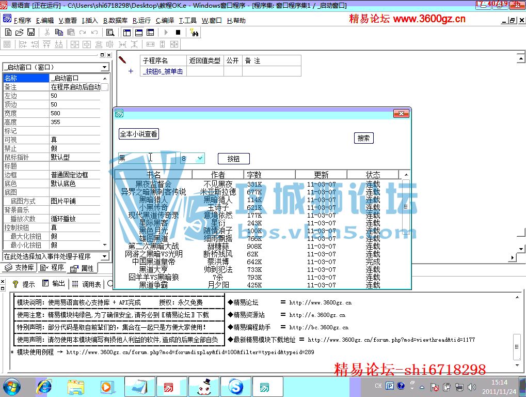Click the red pencil icon beside the subroutine table
This screenshot has height=397, width=526.
coord(122,60)
